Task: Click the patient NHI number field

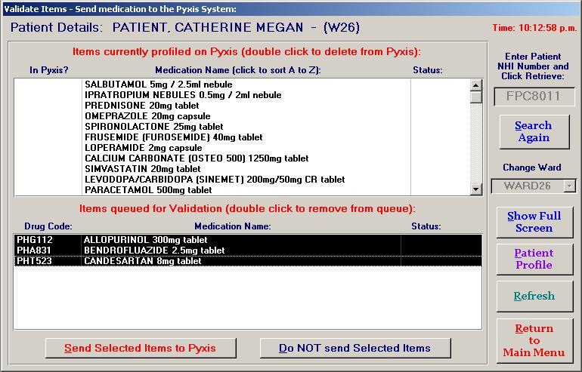Action: [x=534, y=97]
